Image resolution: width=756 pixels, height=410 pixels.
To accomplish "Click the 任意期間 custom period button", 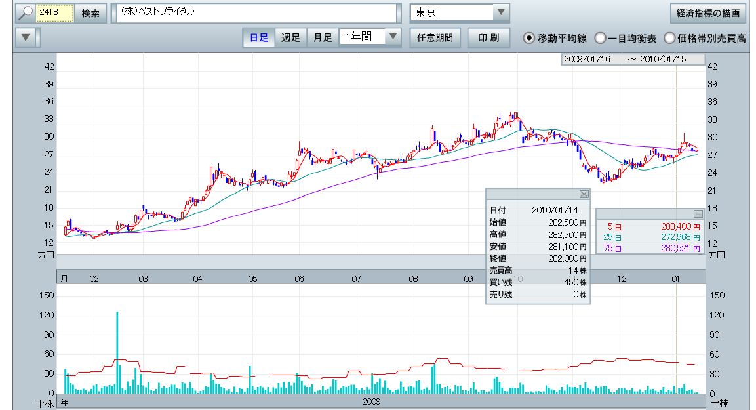I will click(435, 37).
